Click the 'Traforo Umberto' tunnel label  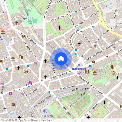68,111
